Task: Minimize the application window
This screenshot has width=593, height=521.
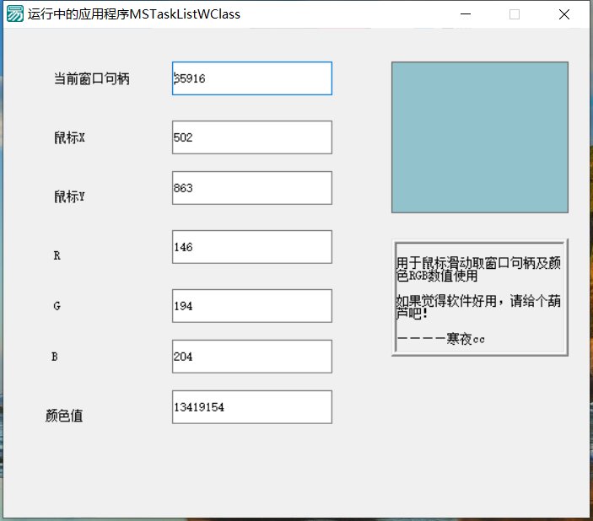Action: (x=465, y=14)
